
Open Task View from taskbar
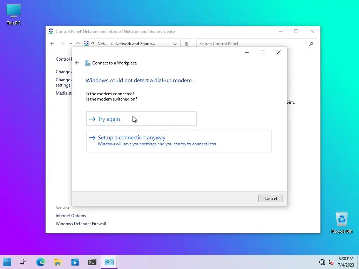(23, 262)
